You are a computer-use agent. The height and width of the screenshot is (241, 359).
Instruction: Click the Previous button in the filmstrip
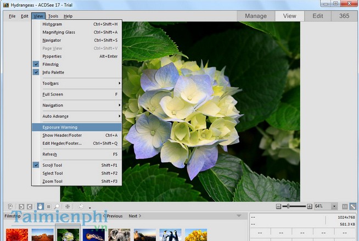(x=114, y=216)
